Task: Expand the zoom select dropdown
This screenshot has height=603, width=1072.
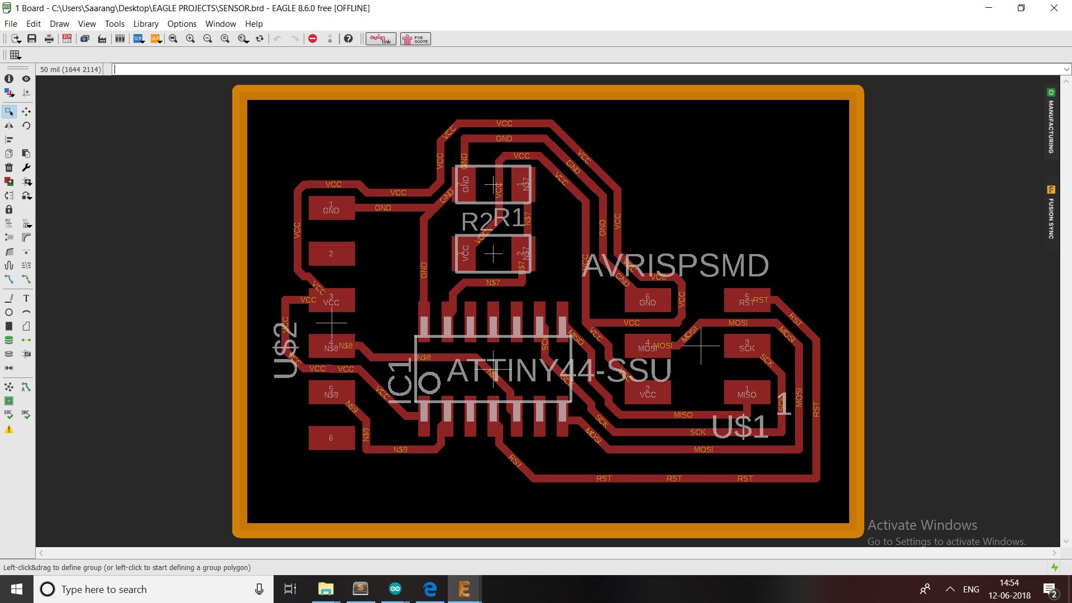Action: click(x=247, y=41)
